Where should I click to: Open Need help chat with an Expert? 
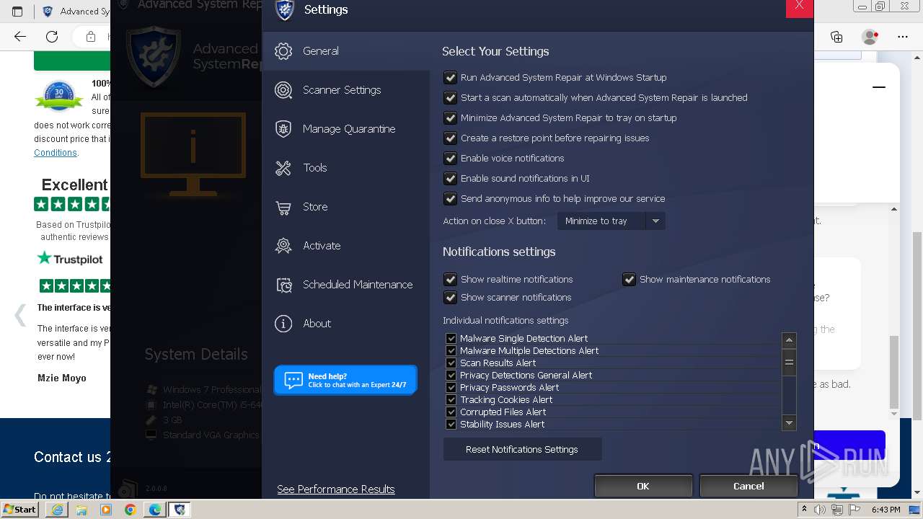[345, 380]
